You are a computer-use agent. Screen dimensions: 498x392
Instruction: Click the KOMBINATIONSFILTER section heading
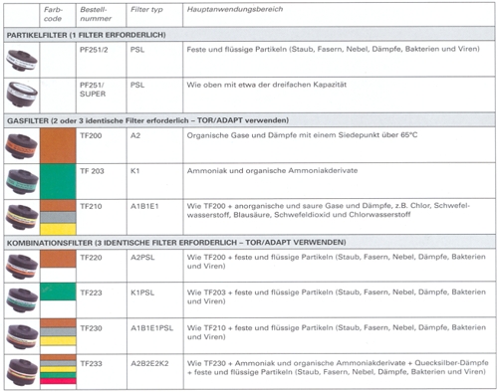[176, 243]
